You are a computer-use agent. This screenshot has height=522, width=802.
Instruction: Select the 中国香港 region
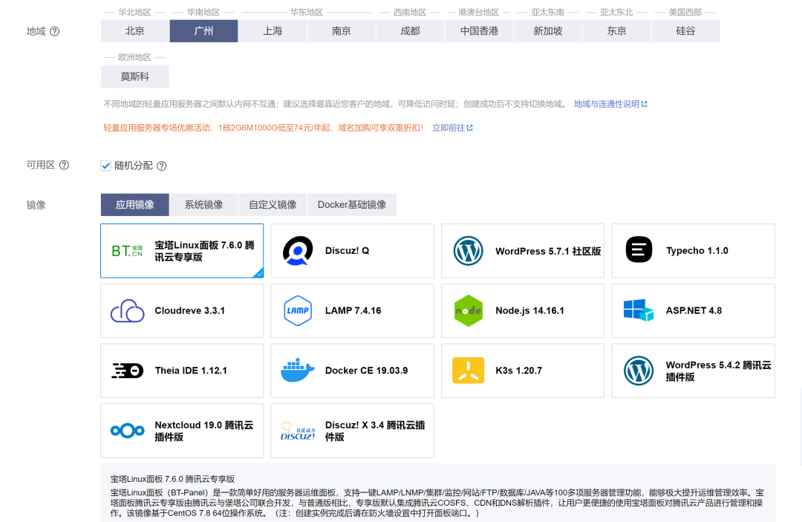pos(479,31)
